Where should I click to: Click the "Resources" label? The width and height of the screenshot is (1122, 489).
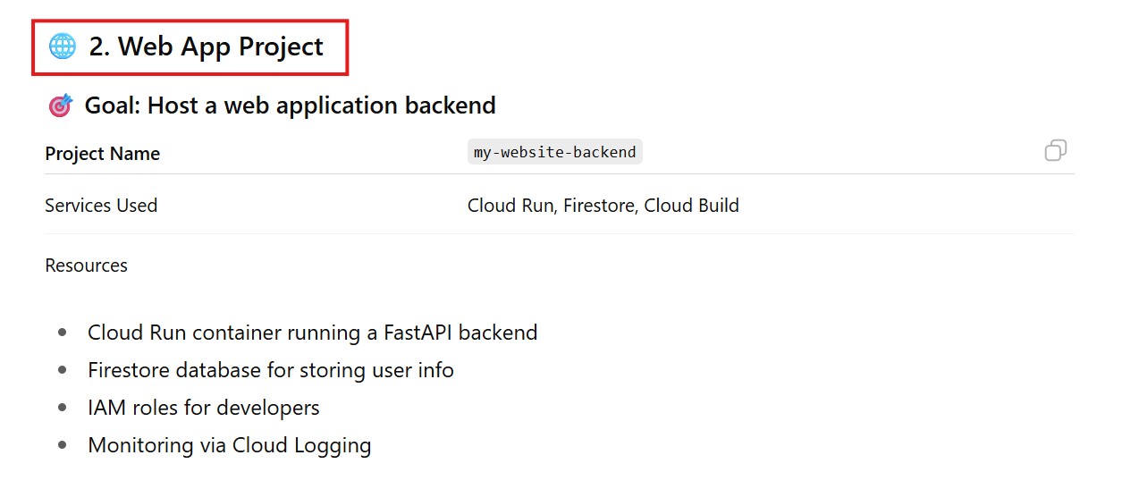coord(86,266)
